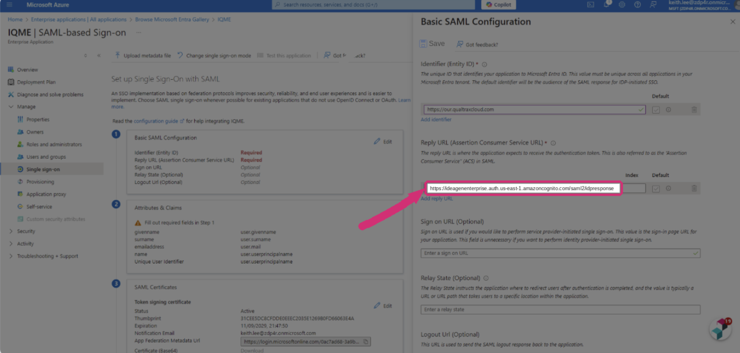
Task: Show info tooltip for Reply URL heading
Action: 553,143
